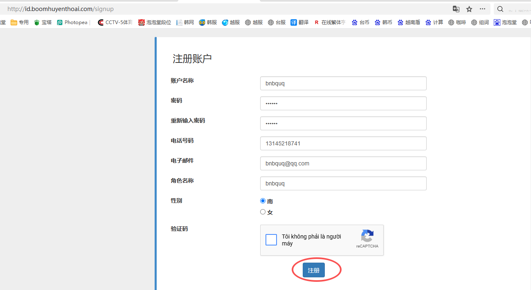Screen dimensions: 531x290
Task: Open the Photopea bookmark
Action: (72, 22)
